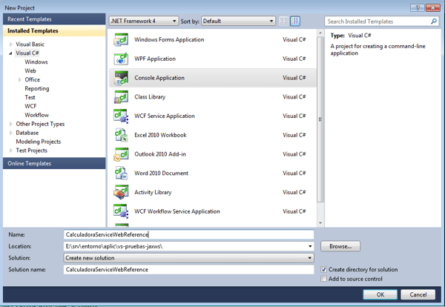445x307 pixels.
Task: Pick the Excel 2010 Workbook icon
Action: point(121,135)
